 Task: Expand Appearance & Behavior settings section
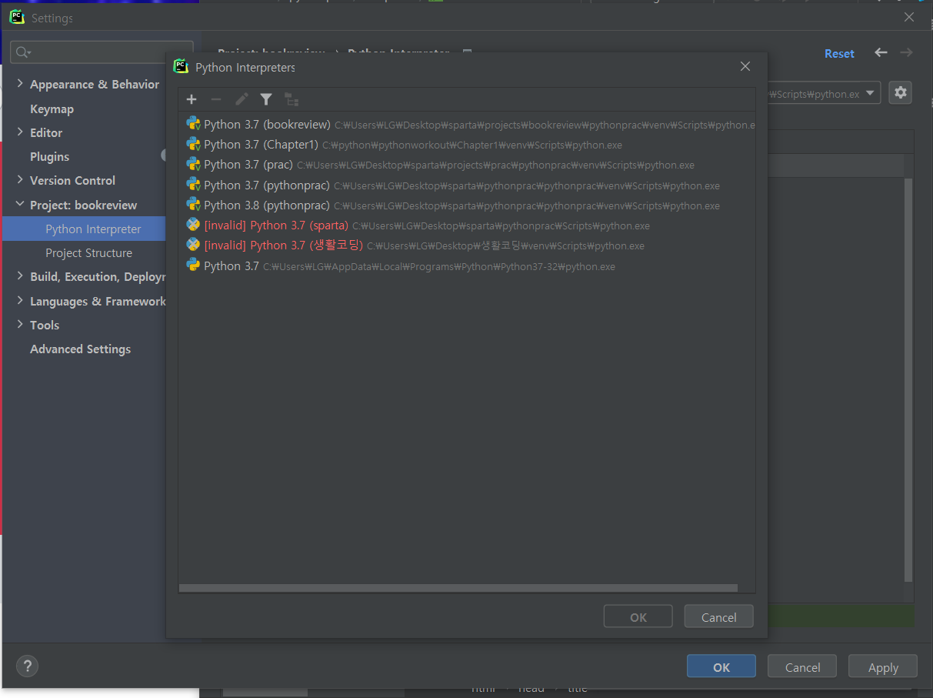tap(20, 84)
